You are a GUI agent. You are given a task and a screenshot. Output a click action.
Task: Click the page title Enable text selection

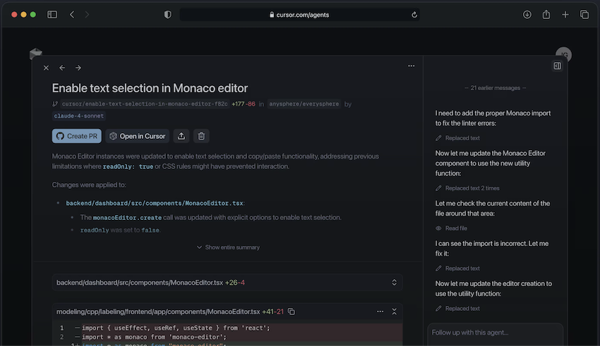[150, 88]
